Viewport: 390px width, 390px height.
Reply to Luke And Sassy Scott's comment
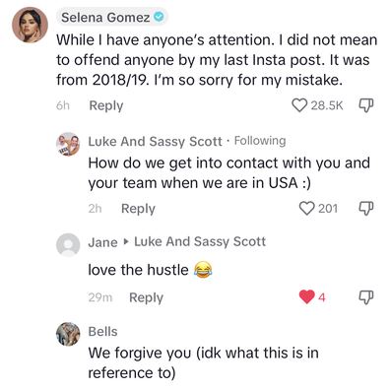[x=138, y=209]
